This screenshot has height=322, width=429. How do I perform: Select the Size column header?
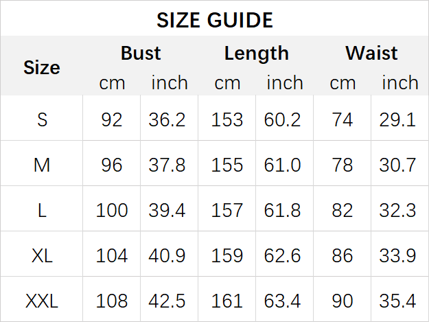click(42, 67)
